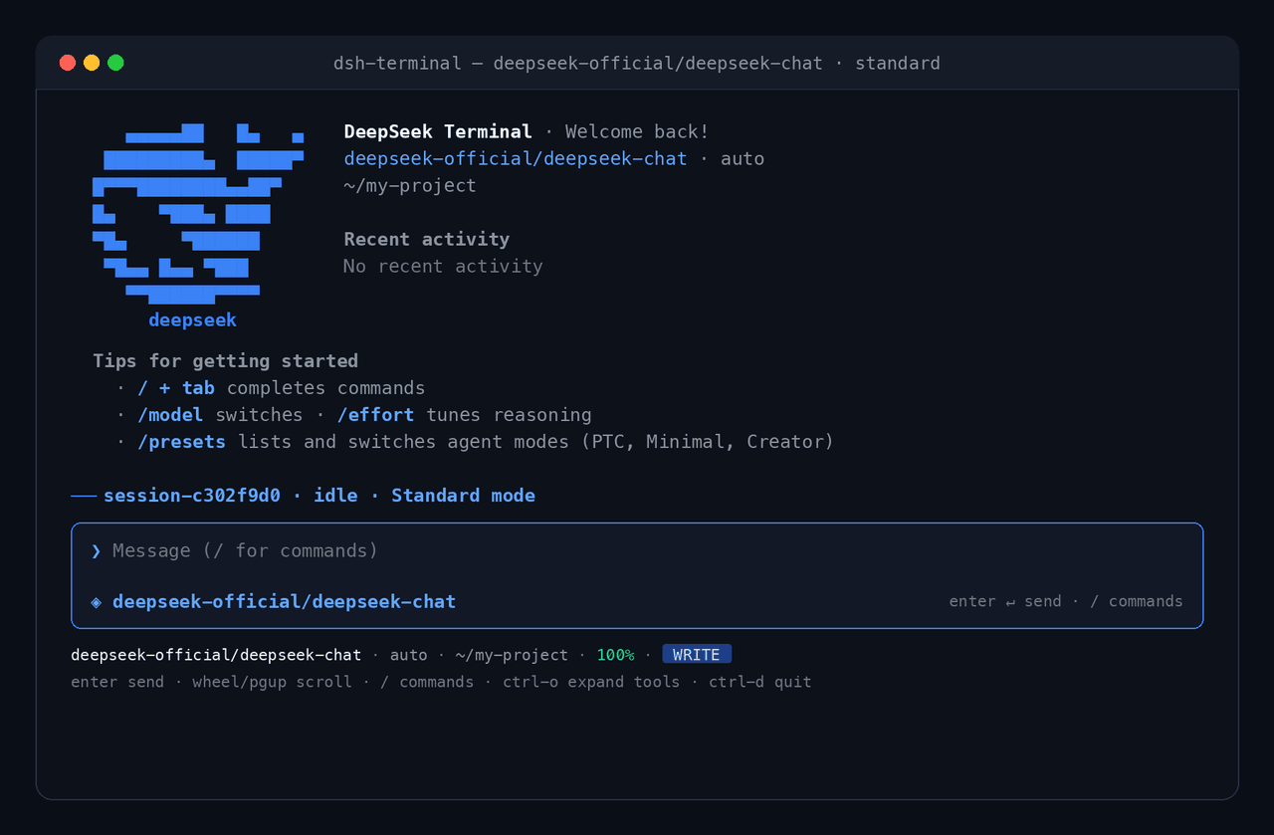The width and height of the screenshot is (1274, 835).
Task: Click the "ctrl-o expand tools" footer hint
Action: pos(591,683)
